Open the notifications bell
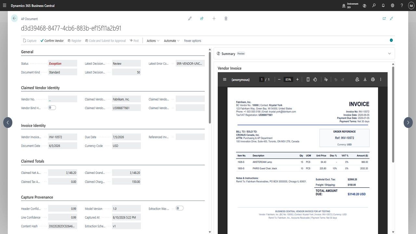The height and width of the screenshot is (234, 416). pos(383,6)
